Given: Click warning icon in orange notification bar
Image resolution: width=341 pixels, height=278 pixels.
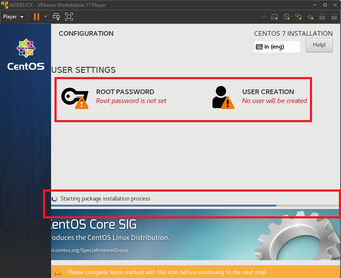Looking at the screenshot, I should [58, 272].
